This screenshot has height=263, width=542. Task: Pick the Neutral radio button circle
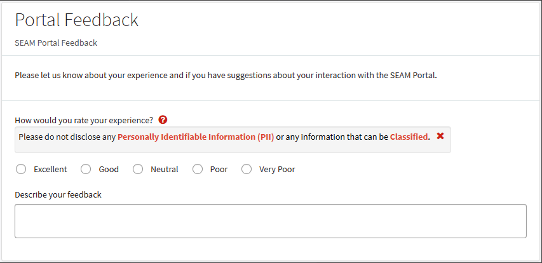point(138,170)
